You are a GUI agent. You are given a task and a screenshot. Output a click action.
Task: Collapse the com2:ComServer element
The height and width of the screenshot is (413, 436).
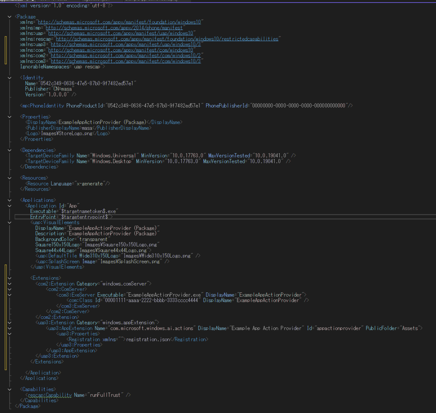coord(9,289)
